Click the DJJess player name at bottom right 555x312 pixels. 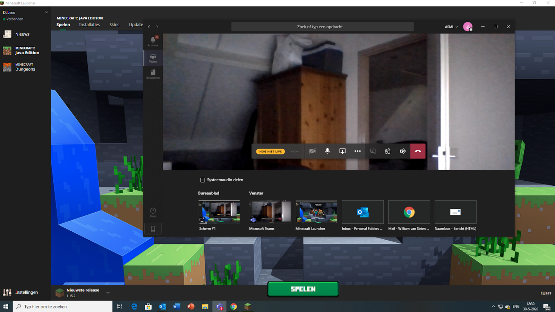tap(546, 293)
